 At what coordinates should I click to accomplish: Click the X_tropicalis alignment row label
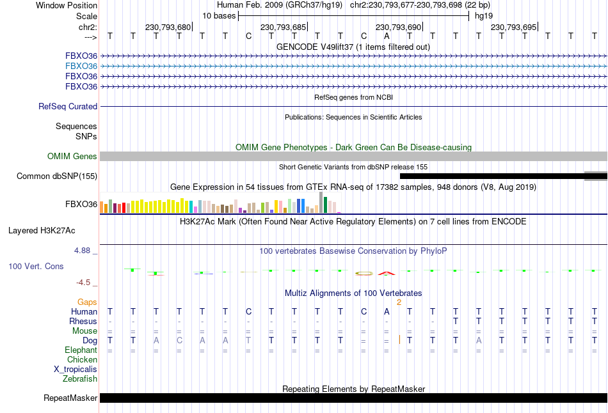tap(76, 370)
